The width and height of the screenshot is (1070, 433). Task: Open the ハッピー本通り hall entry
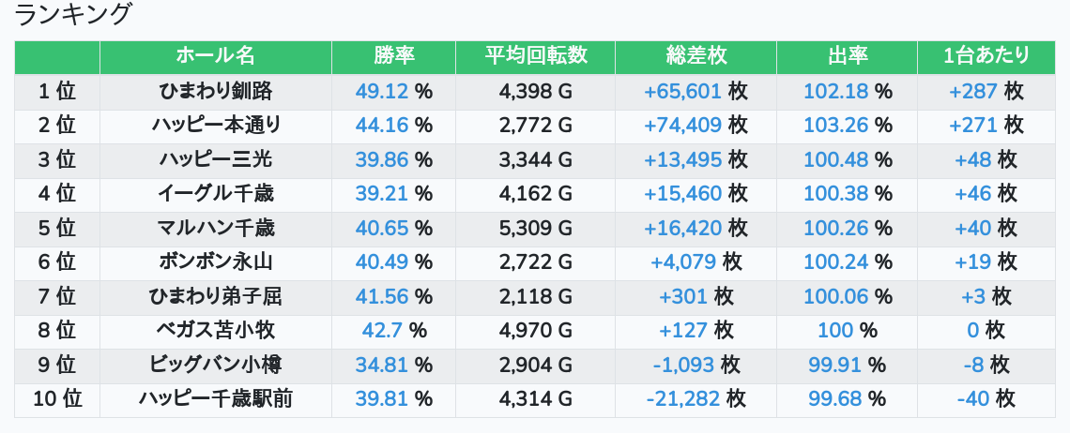(x=216, y=126)
